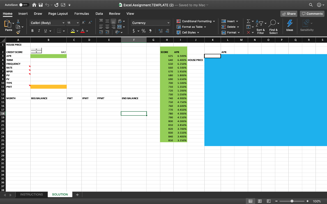
Task: Select the AutoSum icon
Action: point(249,21)
